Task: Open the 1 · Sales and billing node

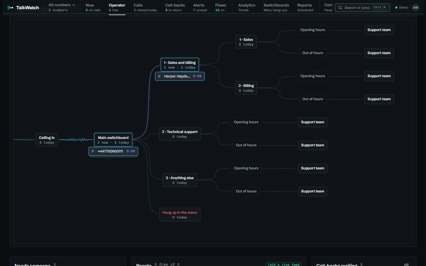Action: (180, 65)
